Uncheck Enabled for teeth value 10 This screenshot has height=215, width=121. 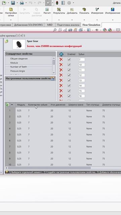[x=69, y=65]
